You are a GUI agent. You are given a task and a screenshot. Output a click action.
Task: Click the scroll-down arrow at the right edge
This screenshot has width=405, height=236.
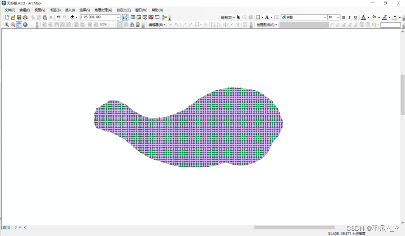tap(402, 223)
